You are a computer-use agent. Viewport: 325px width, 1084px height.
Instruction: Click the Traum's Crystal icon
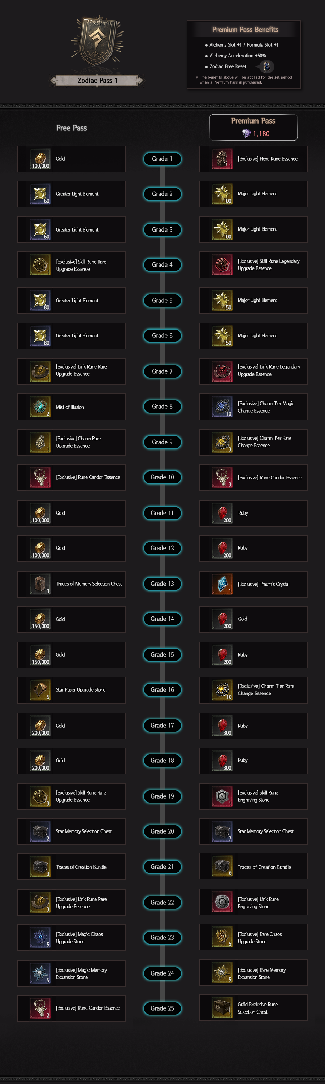click(222, 584)
